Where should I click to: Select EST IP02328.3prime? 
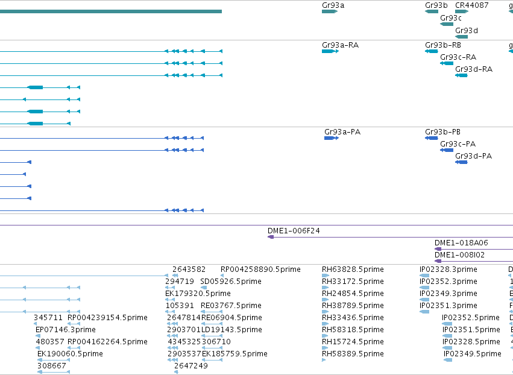pos(424,276)
